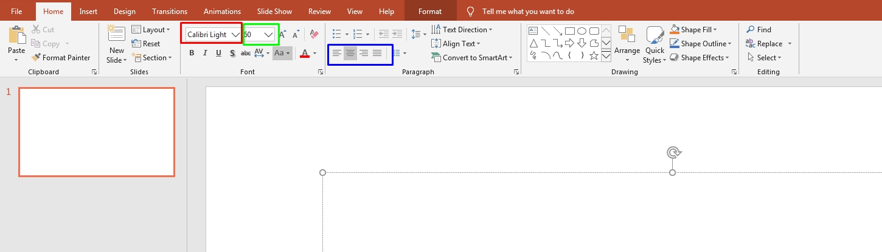
Task: Open the Shape Fill color menu
Action: [693, 30]
